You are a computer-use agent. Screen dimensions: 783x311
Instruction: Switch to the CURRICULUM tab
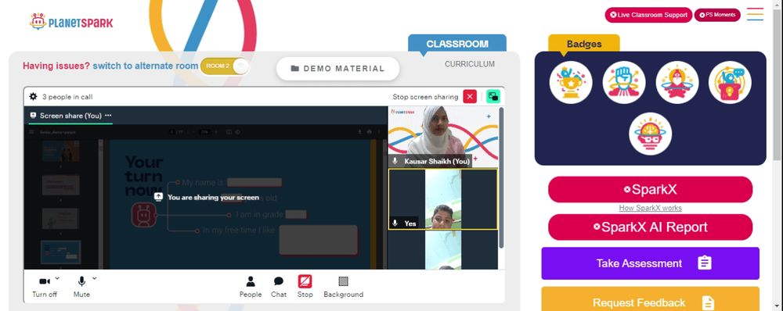click(469, 64)
